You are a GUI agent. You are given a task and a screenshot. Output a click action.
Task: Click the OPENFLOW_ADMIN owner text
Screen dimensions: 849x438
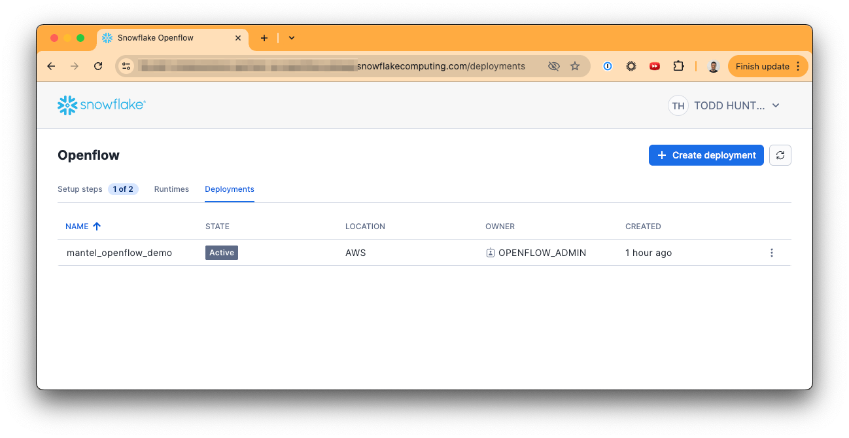click(542, 253)
